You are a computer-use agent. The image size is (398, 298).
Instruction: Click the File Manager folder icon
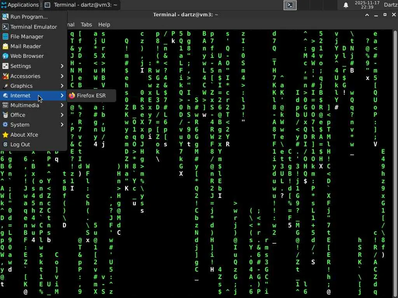pyautogui.click(x=5, y=36)
